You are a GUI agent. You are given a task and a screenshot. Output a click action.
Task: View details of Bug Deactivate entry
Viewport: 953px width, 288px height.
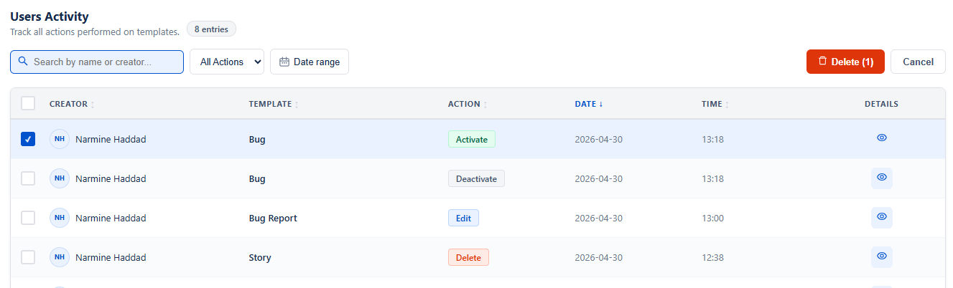882,178
